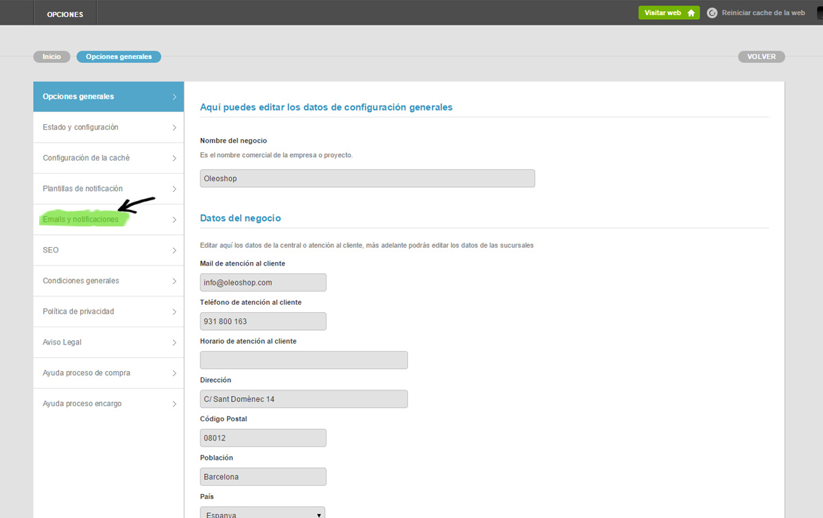Click Reiniciar cache de la web

point(763,13)
